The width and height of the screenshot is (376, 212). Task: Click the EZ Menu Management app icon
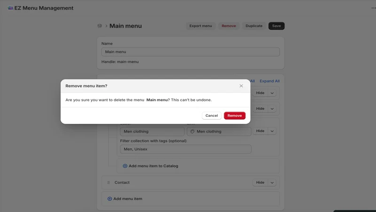(x=10, y=8)
